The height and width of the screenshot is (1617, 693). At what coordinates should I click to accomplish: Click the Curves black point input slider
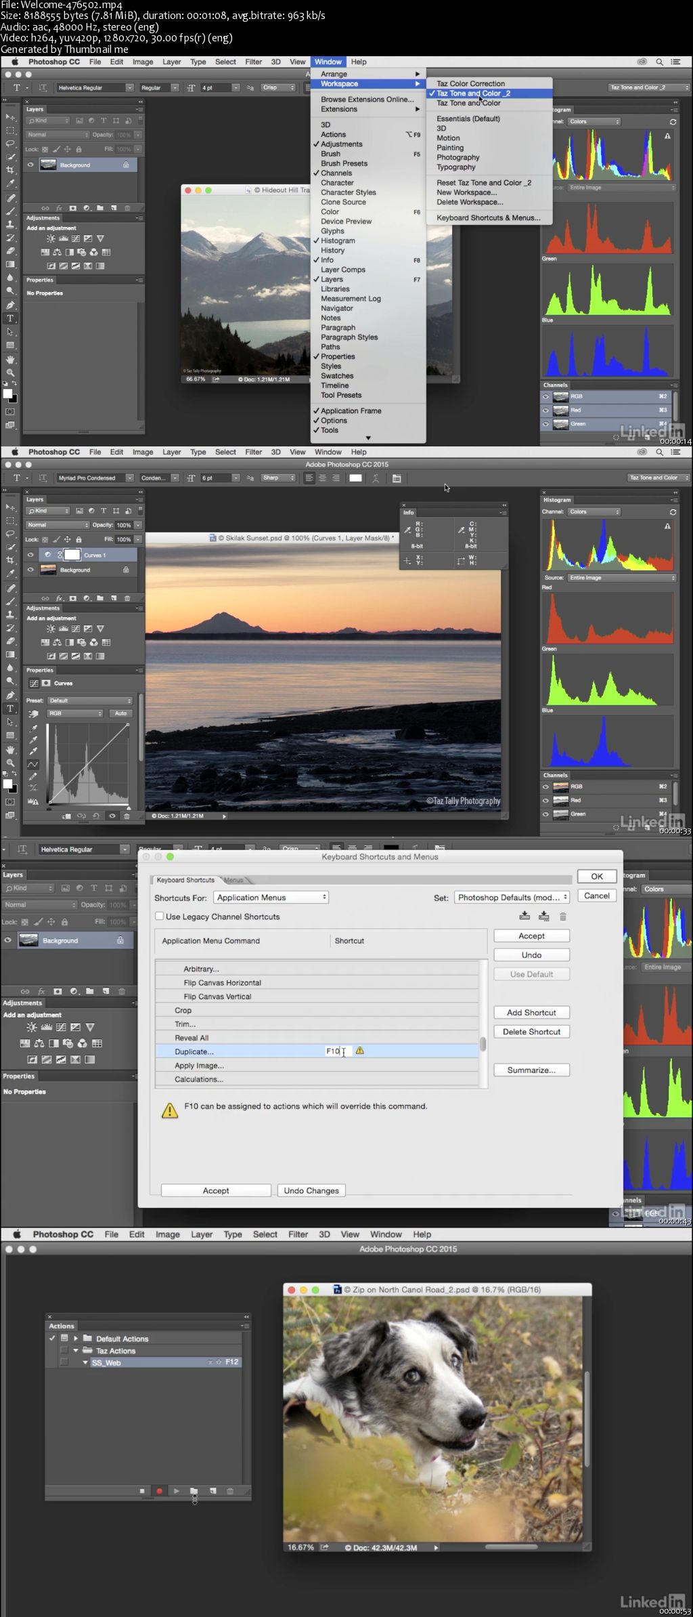pyautogui.click(x=49, y=807)
